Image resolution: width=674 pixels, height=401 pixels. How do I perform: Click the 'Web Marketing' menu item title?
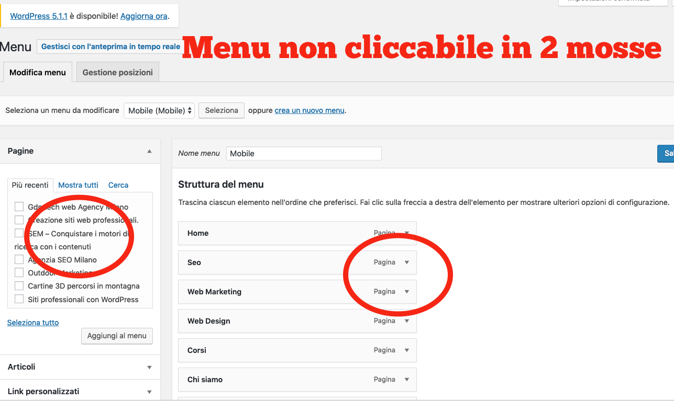214,292
